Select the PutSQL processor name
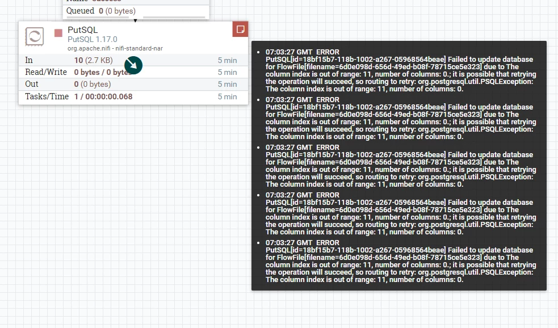 point(82,30)
